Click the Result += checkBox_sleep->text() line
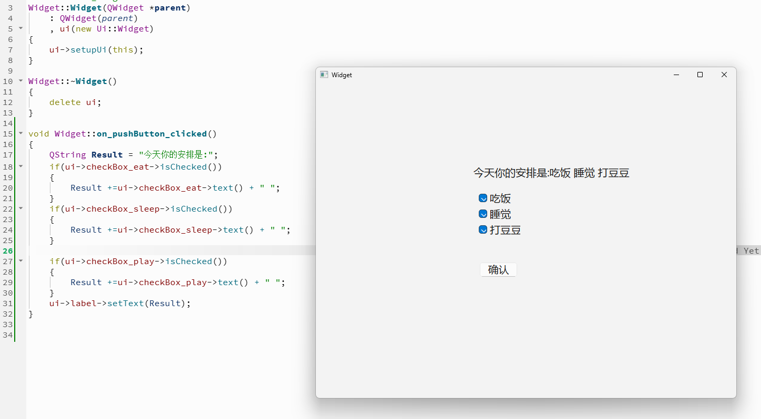The height and width of the screenshot is (419, 761). tap(180, 230)
